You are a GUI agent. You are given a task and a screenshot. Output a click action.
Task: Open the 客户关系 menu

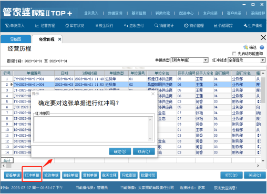[234, 13]
